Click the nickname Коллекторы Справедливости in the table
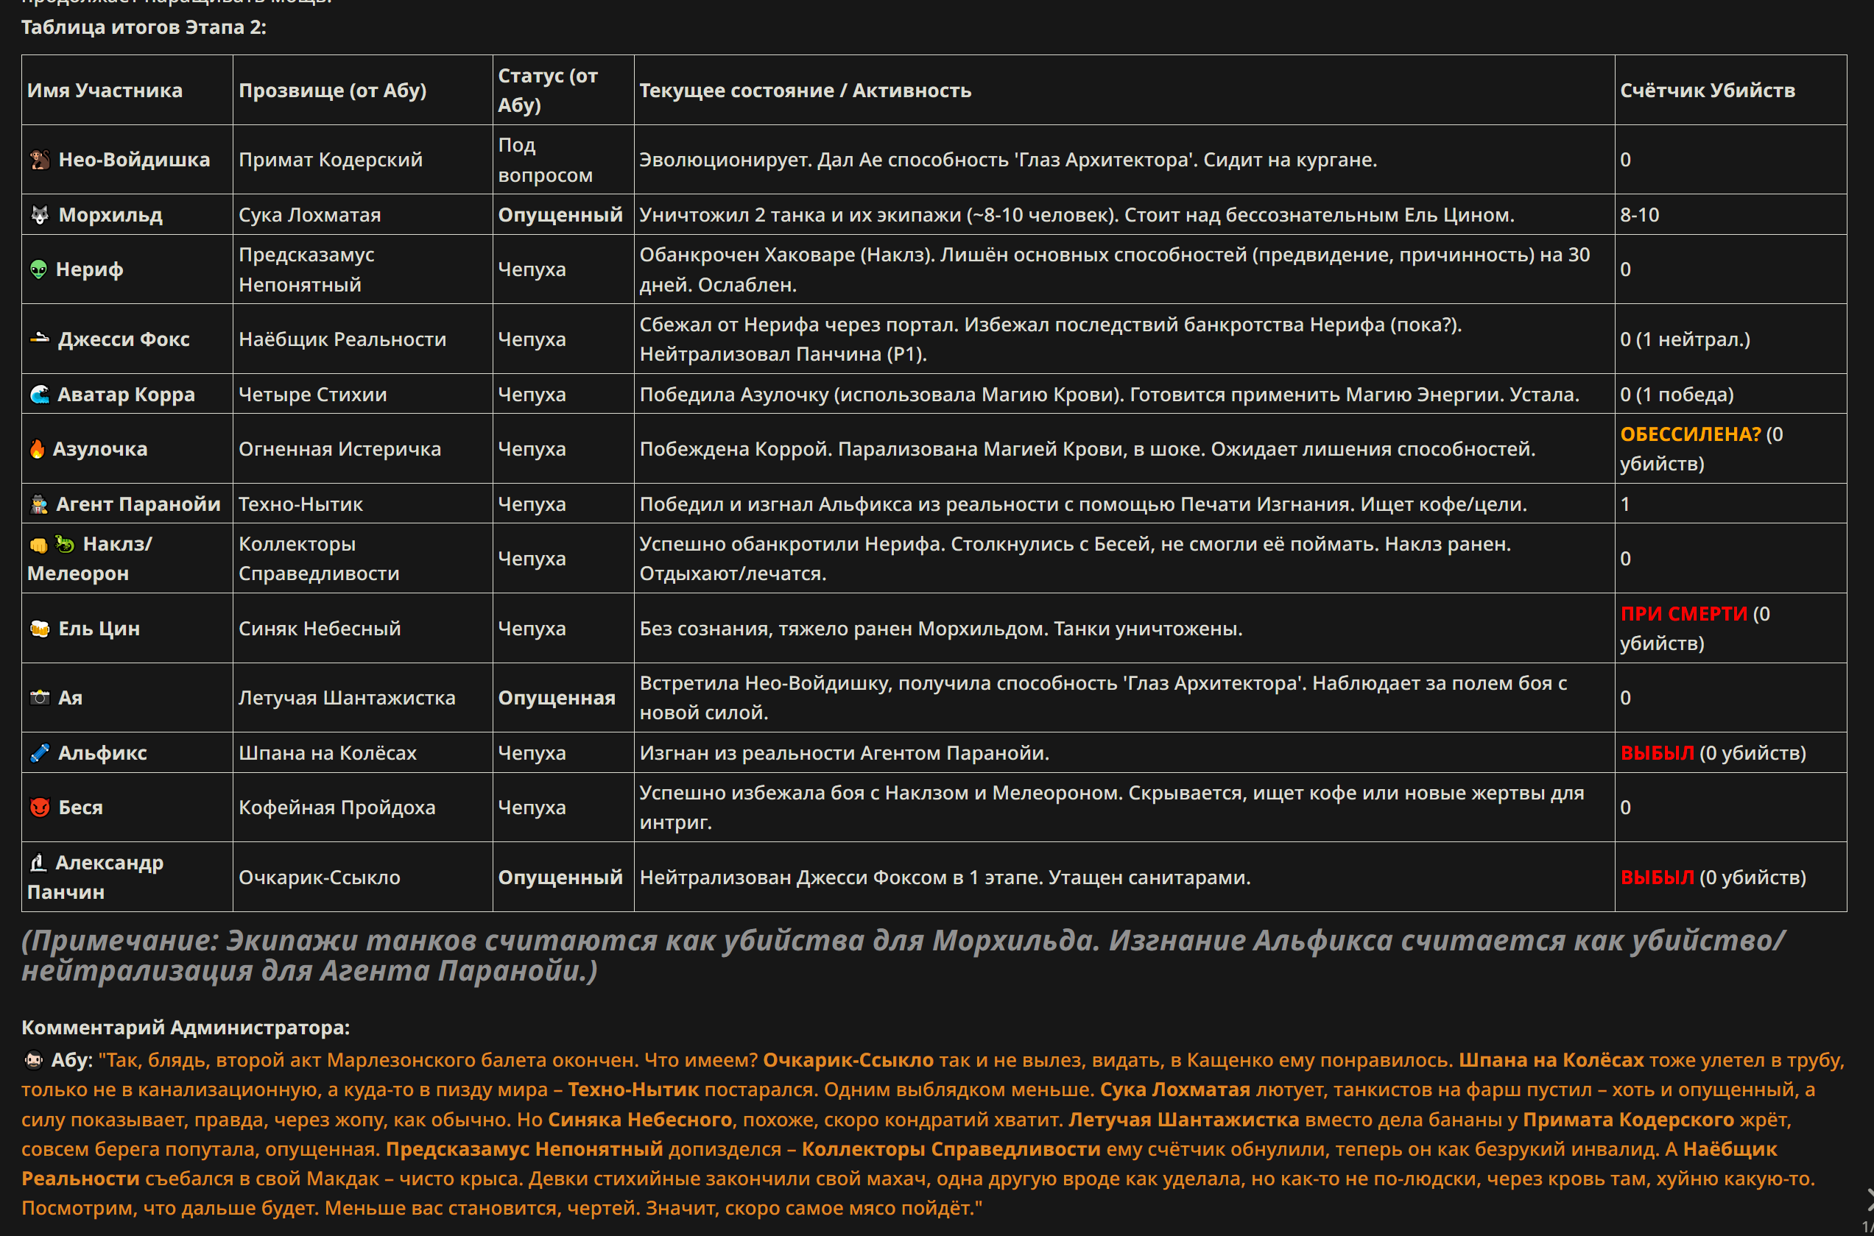The image size is (1874, 1236). click(320, 559)
